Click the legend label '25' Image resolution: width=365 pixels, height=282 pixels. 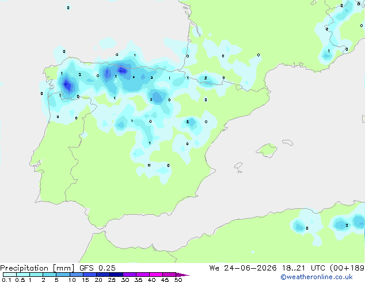pos(112,280)
